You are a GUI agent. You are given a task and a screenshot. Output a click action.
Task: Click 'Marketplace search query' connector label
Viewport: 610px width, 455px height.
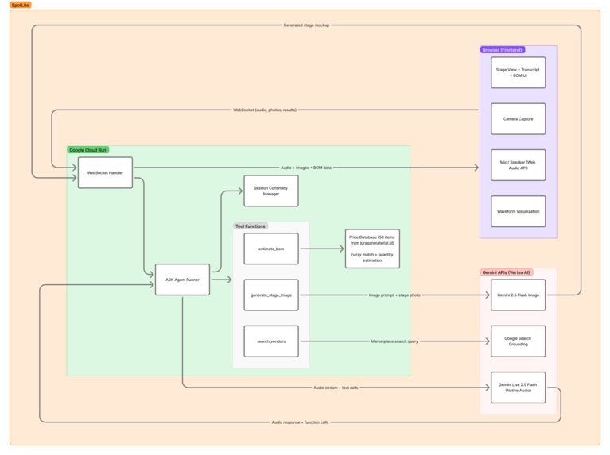click(x=394, y=341)
